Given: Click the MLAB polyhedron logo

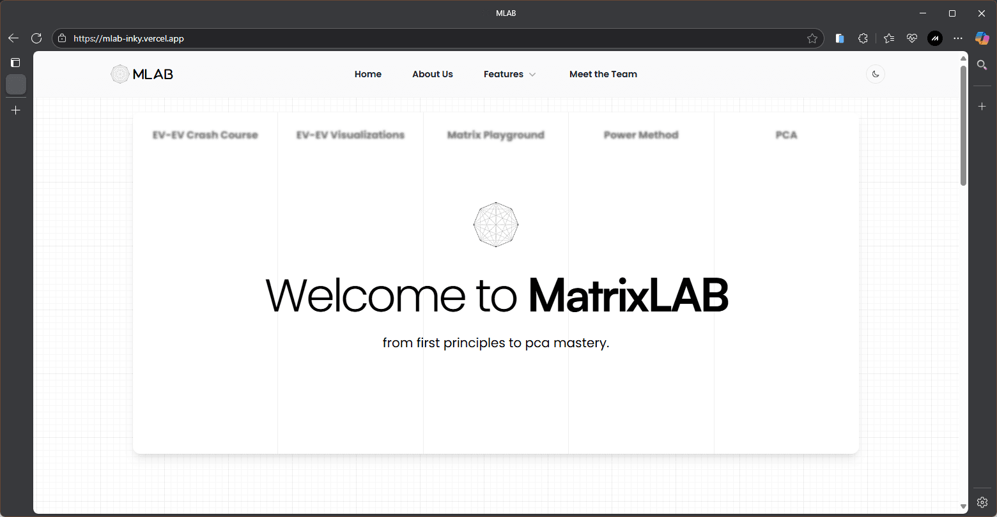Looking at the screenshot, I should coord(120,73).
